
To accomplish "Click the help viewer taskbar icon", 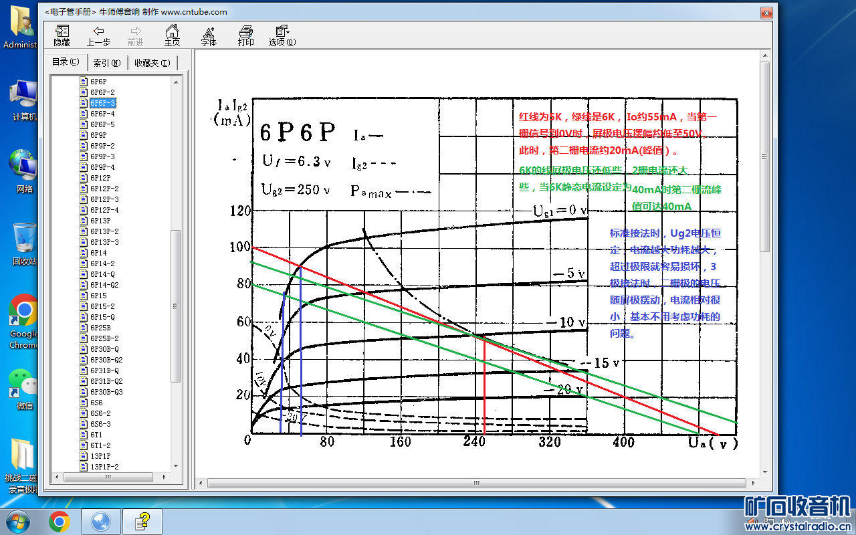I will tap(142, 521).
